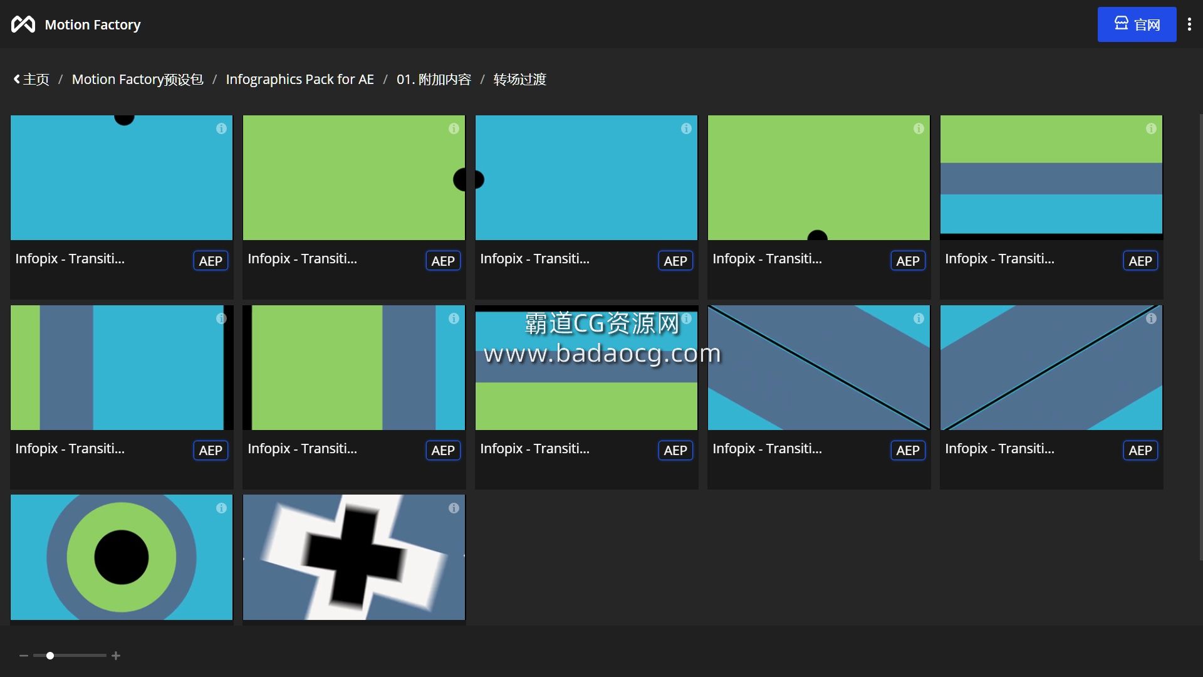This screenshot has width=1203, height=677.
Task: Select thumbnail with line ascending diagonally
Action: [1051, 367]
